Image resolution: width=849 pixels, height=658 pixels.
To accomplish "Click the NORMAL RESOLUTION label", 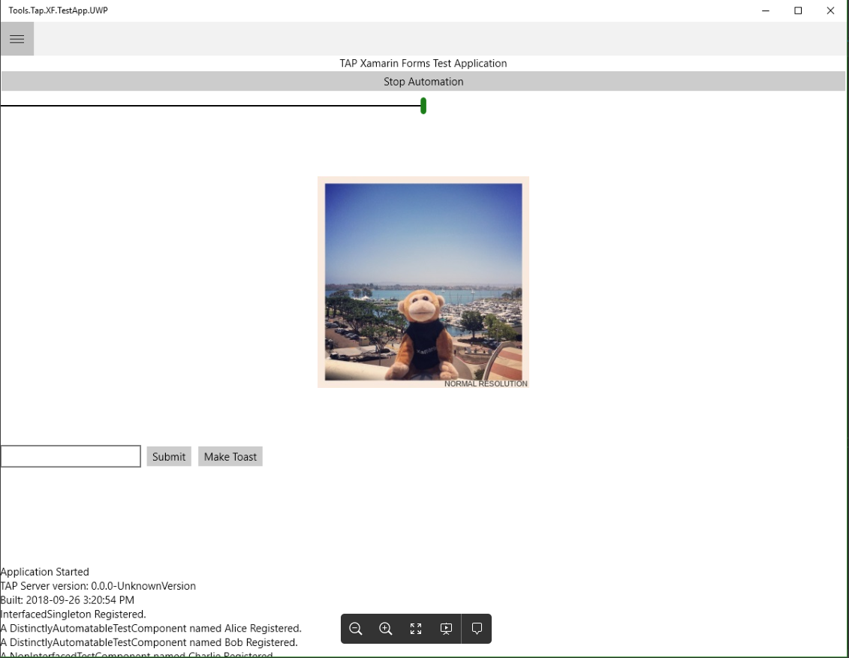I will 485,383.
